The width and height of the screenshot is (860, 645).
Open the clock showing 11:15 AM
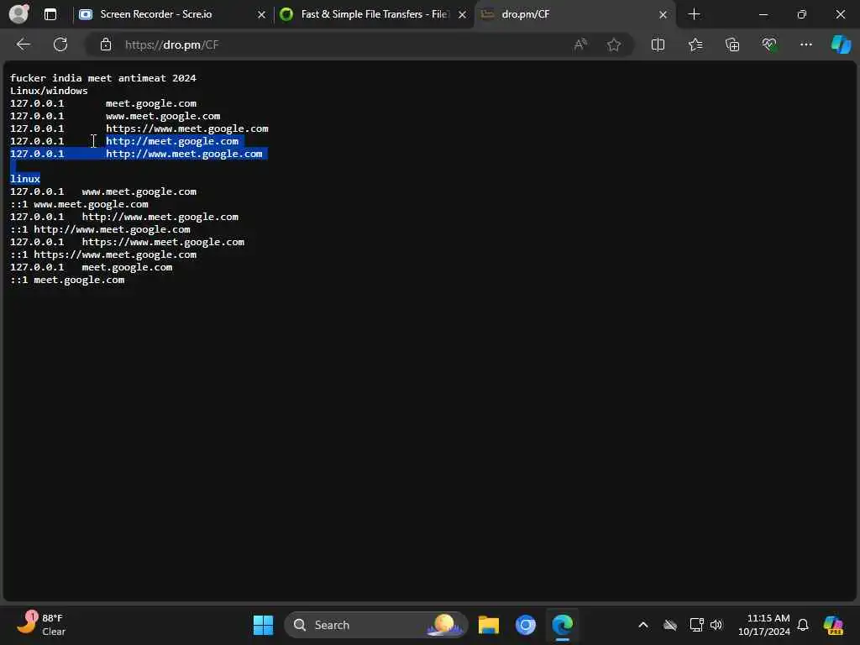pos(764,625)
